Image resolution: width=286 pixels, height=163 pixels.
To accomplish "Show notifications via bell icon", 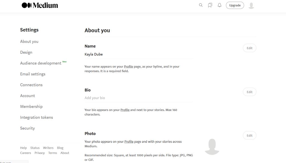I will coord(220,5).
